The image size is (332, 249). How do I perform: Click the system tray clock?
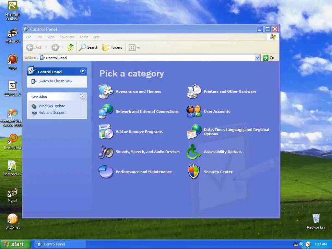pos(320,244)
